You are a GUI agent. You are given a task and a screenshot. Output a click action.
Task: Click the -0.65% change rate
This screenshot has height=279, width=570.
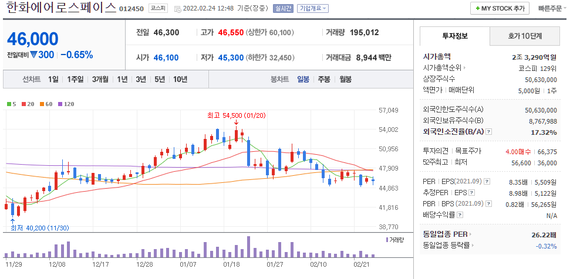click(77, 55)
